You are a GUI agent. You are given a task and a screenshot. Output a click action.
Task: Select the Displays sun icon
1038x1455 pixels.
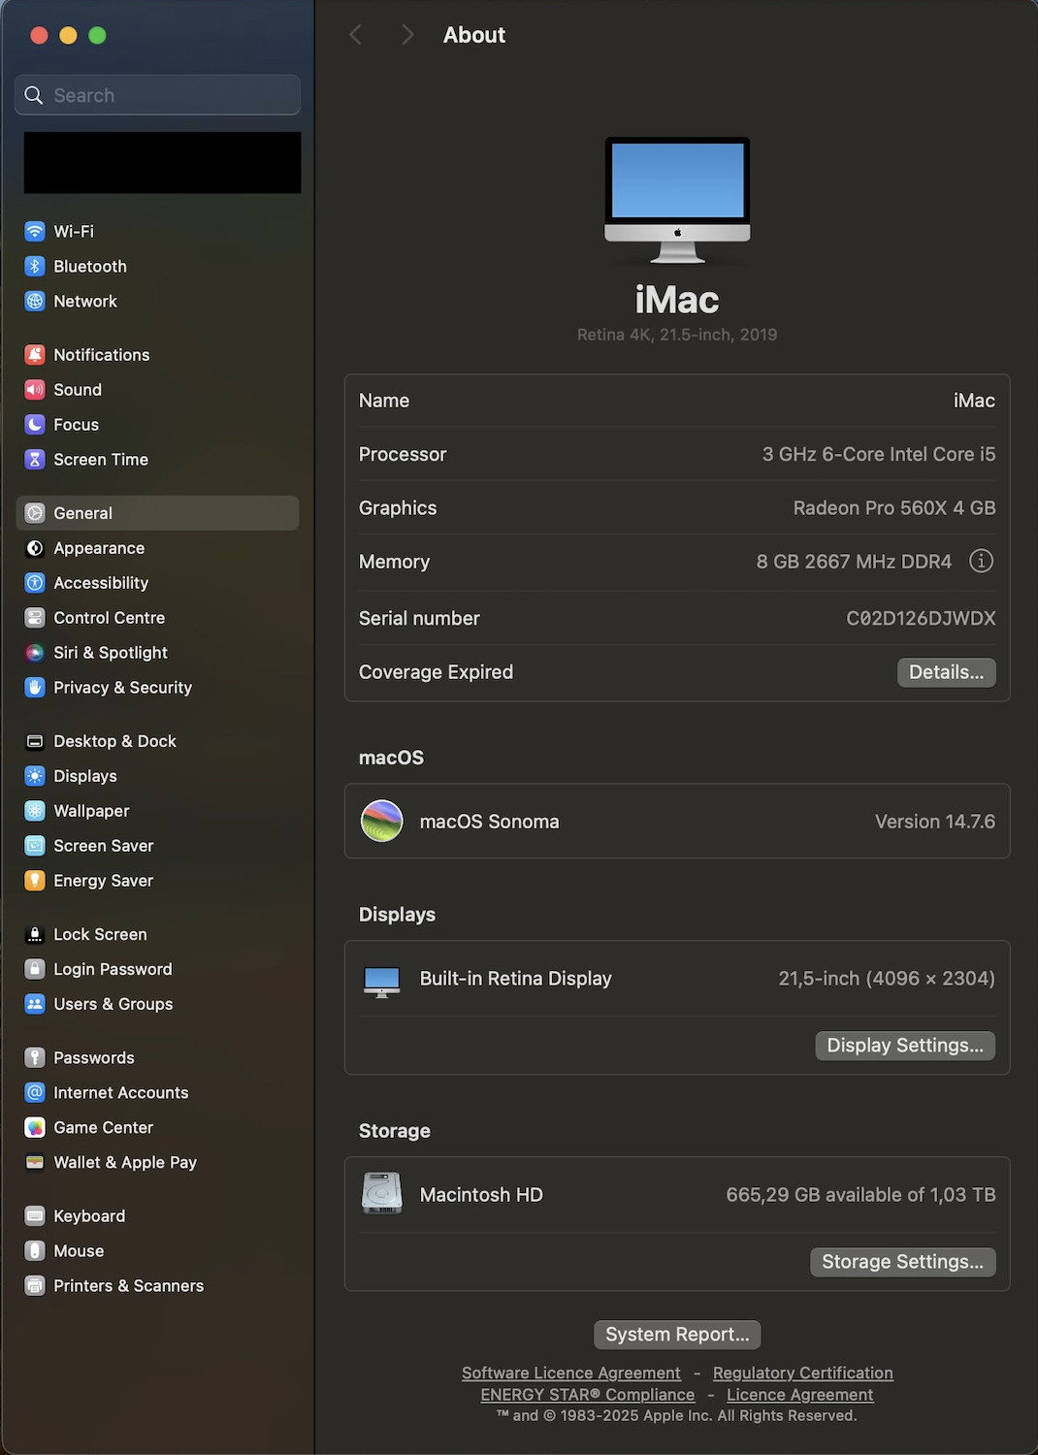[35, 775]
